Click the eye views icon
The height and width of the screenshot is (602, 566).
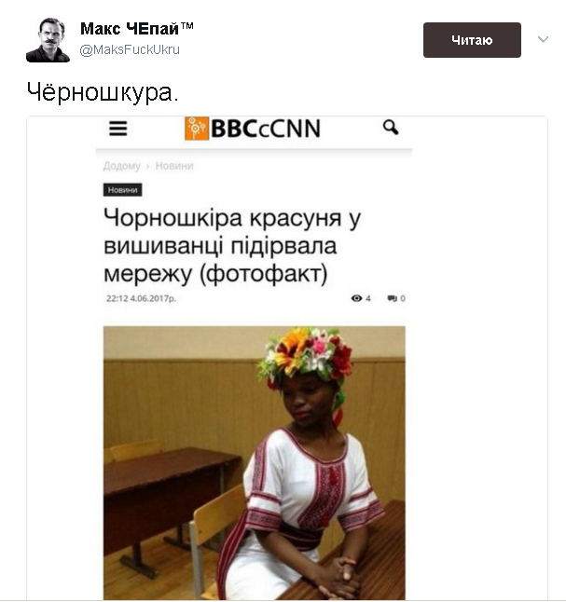point(356,298)
